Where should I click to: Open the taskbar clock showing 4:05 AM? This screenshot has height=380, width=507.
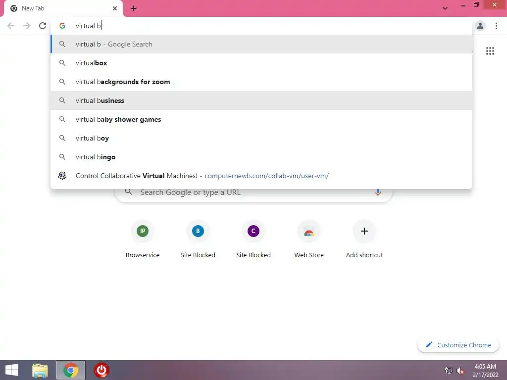click(x=485, y=370)
